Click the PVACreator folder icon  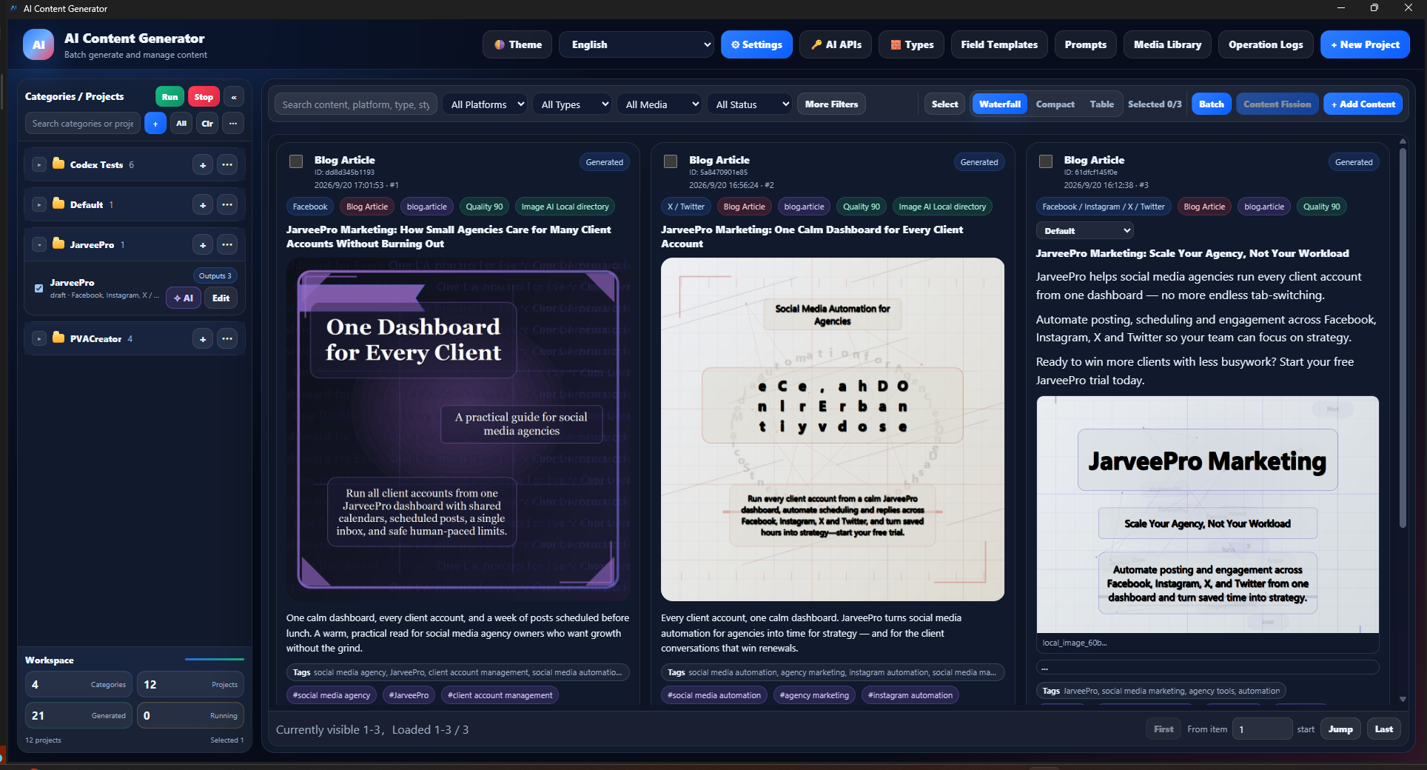click(x=58, y=338)
